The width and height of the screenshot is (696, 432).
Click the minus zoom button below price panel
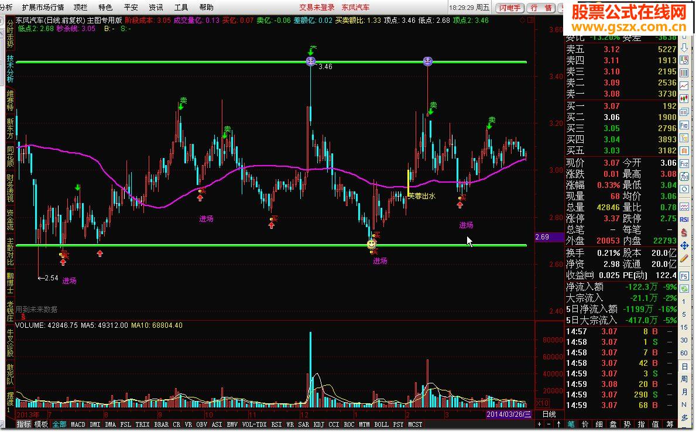click(x=548, y=424)
